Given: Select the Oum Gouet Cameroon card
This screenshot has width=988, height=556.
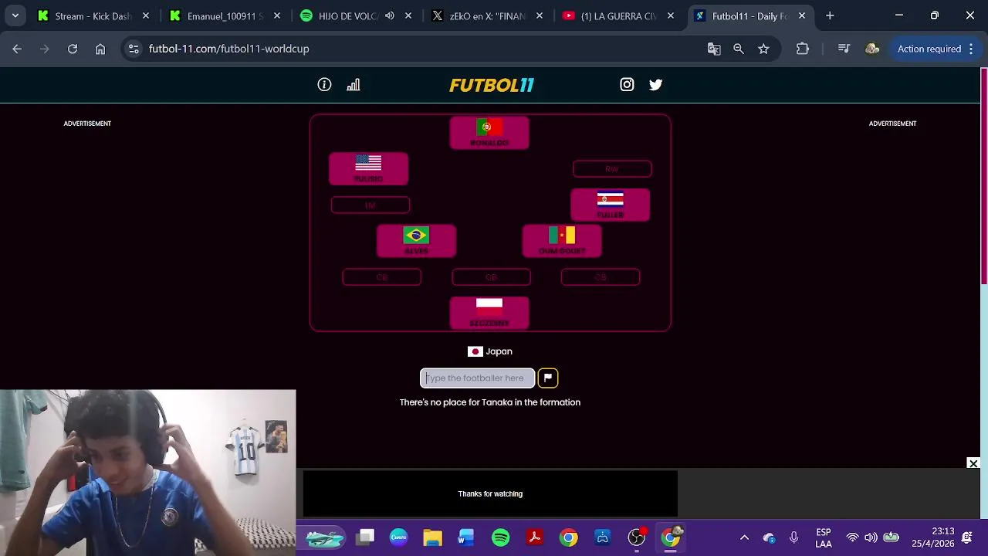Looking at the screenshot, I should coord(562,241).
